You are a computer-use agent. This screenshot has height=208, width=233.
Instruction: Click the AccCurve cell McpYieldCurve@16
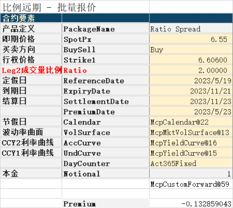[191, 143]
